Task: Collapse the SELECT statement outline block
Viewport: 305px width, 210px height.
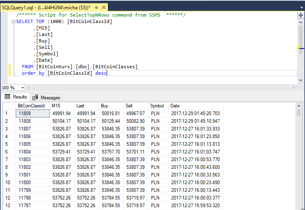Action: [13, 21]
